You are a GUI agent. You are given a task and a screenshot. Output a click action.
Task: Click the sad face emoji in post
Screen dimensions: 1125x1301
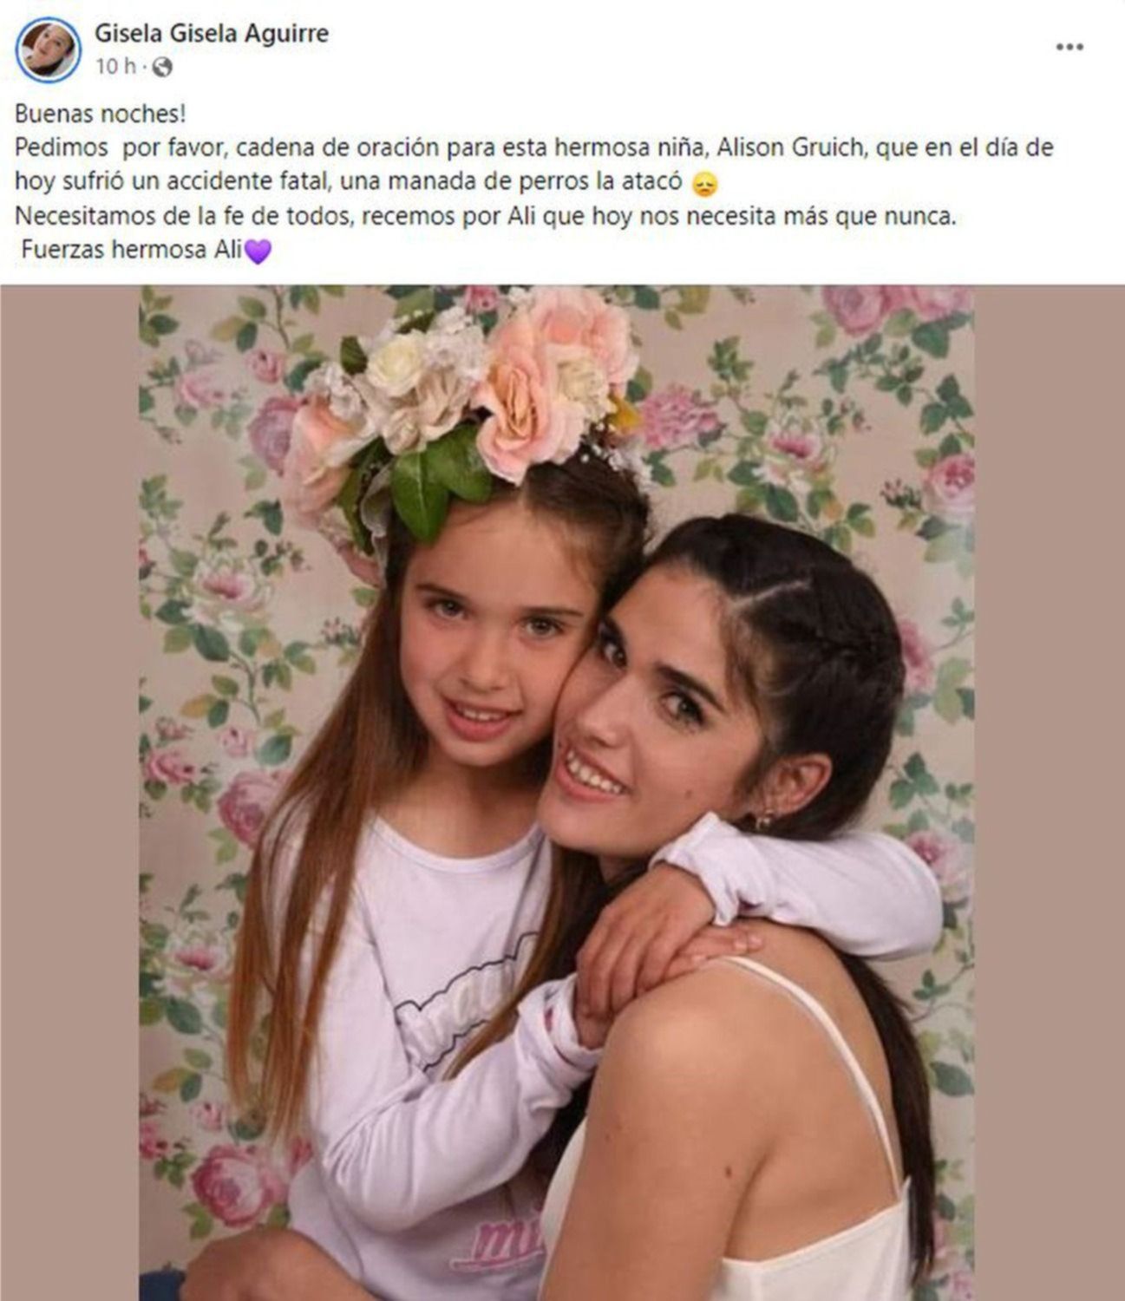pyautogui.click(x=703, y=184)
